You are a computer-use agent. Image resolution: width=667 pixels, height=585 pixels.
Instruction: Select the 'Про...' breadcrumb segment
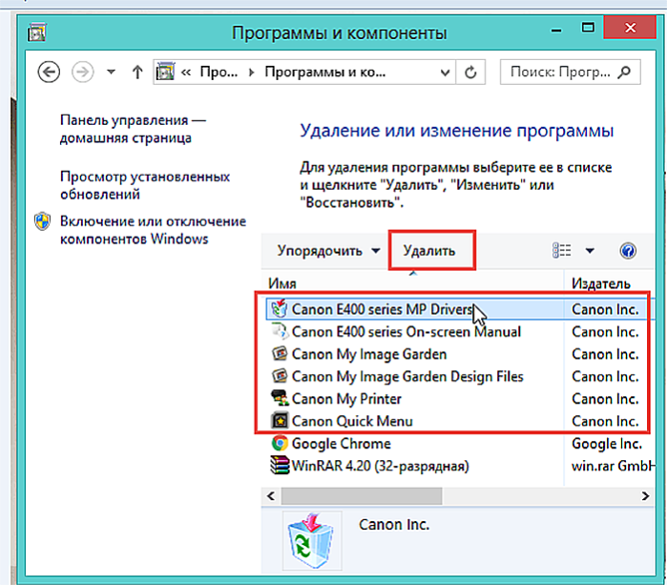[x=219, y=72]
